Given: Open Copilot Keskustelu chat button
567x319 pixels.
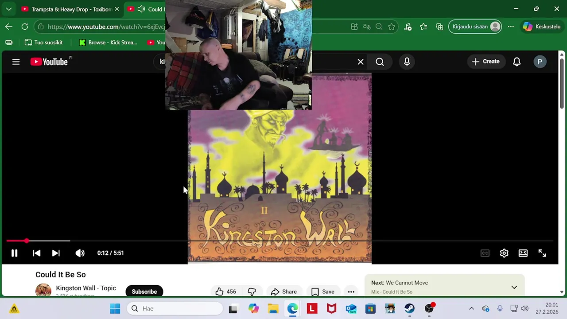Looking at the screenshot, I should 542,27.
